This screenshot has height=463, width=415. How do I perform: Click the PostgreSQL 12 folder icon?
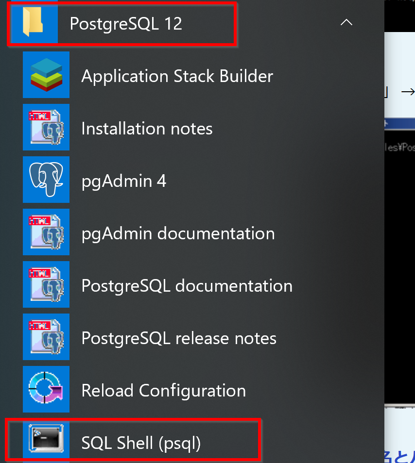pos(34,22)
